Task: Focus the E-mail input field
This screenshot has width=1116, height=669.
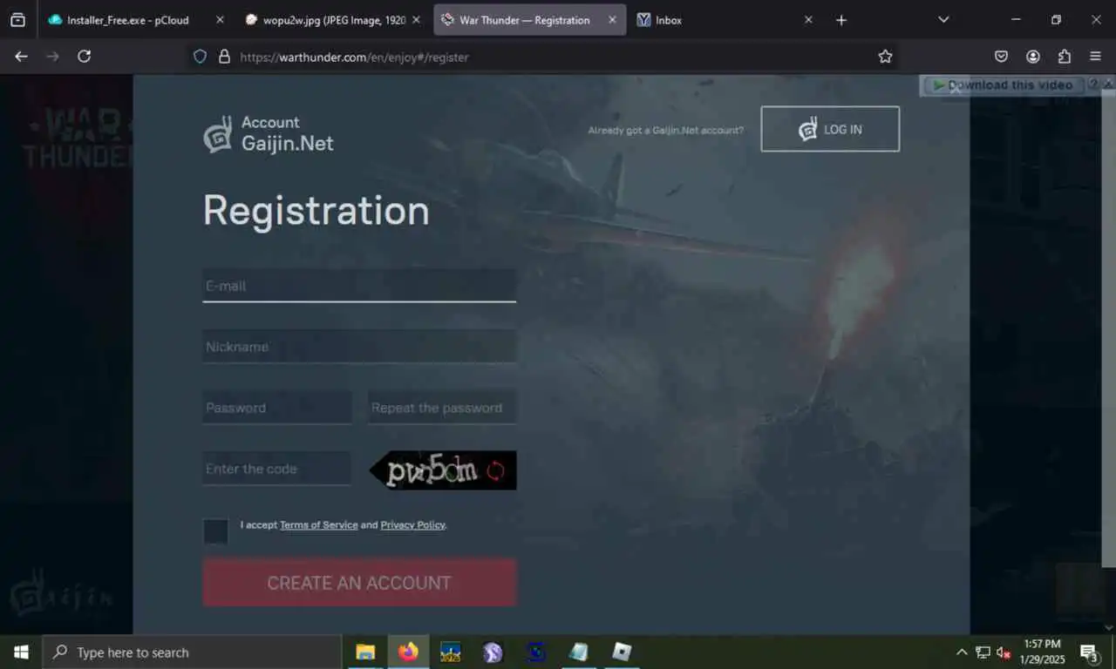Action: coord(359,286)
